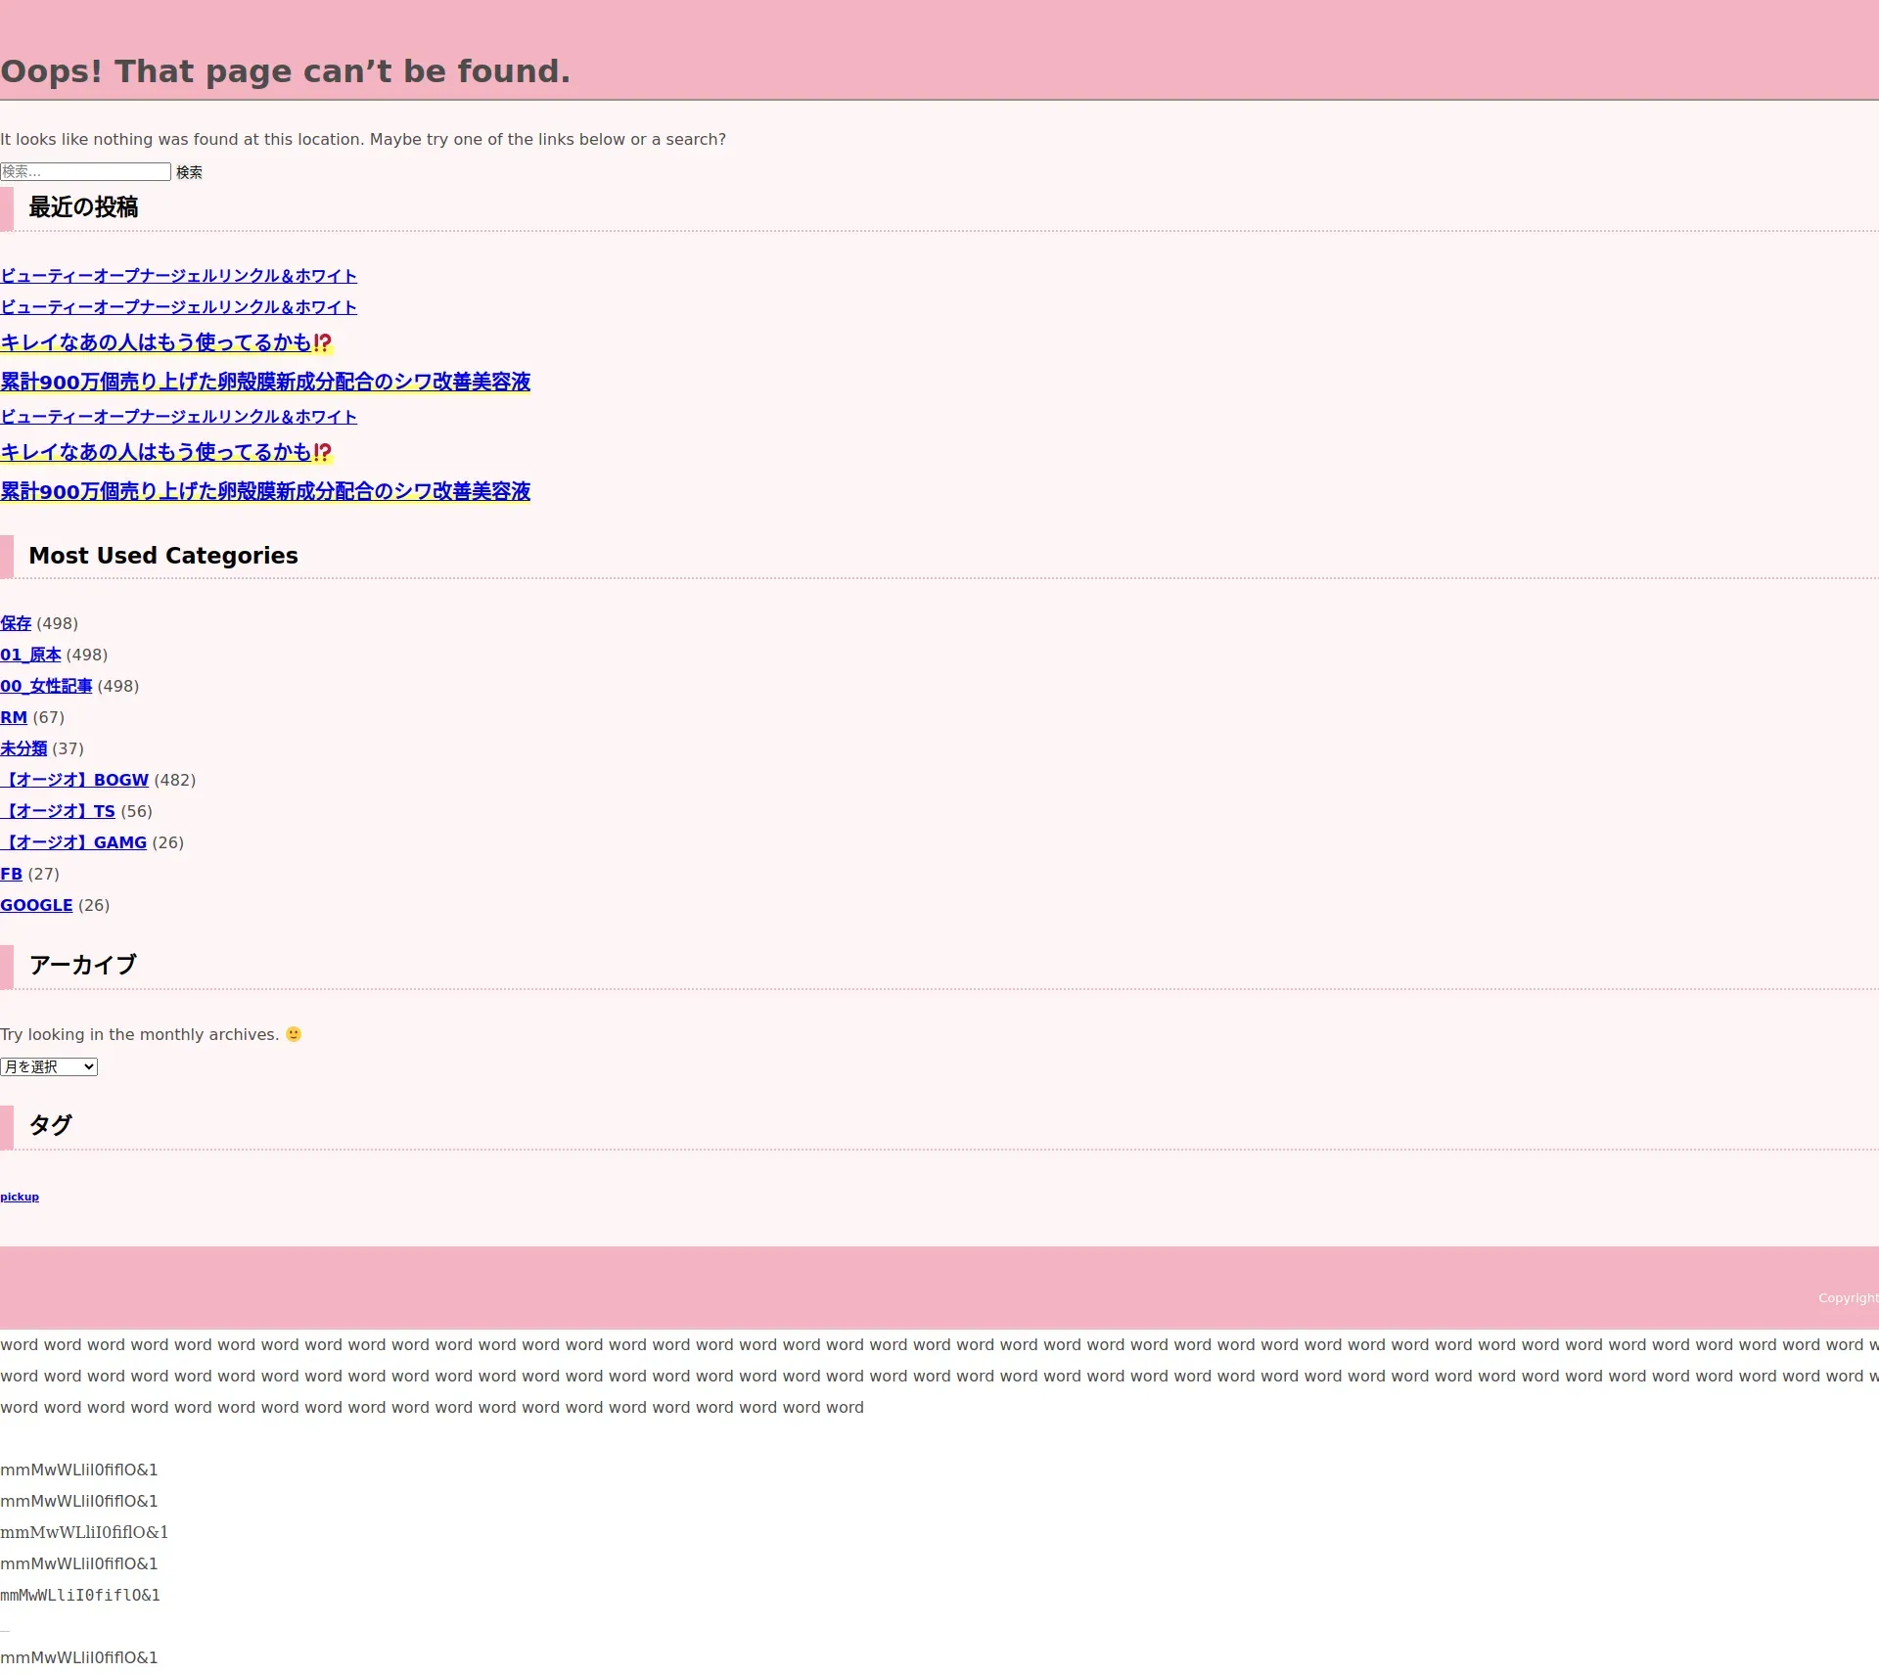
Task: Visit the GOOGLE category link
Action: [x=36, y=905]
